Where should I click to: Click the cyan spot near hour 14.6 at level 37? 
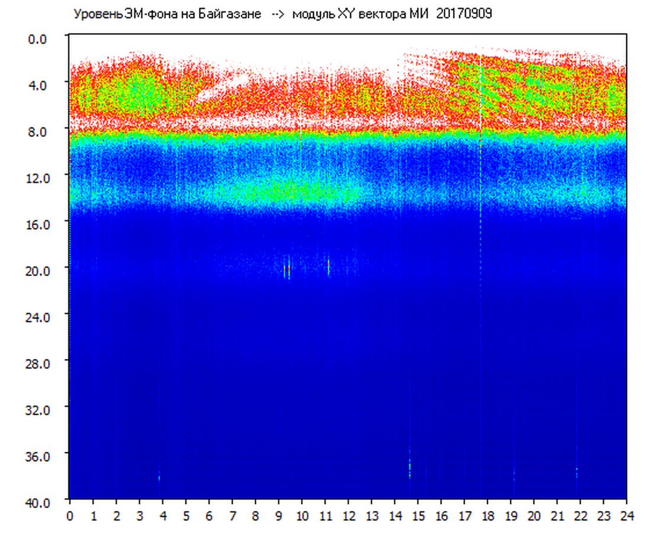point(409,468)
